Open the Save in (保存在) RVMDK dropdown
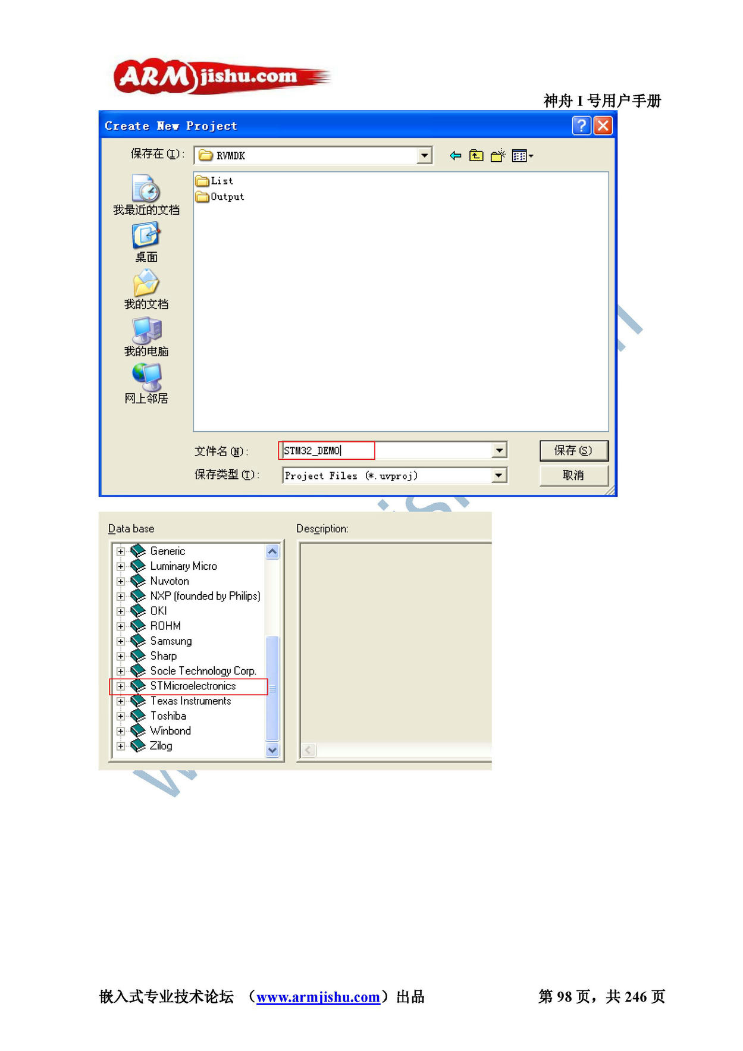 pos(424,156)
